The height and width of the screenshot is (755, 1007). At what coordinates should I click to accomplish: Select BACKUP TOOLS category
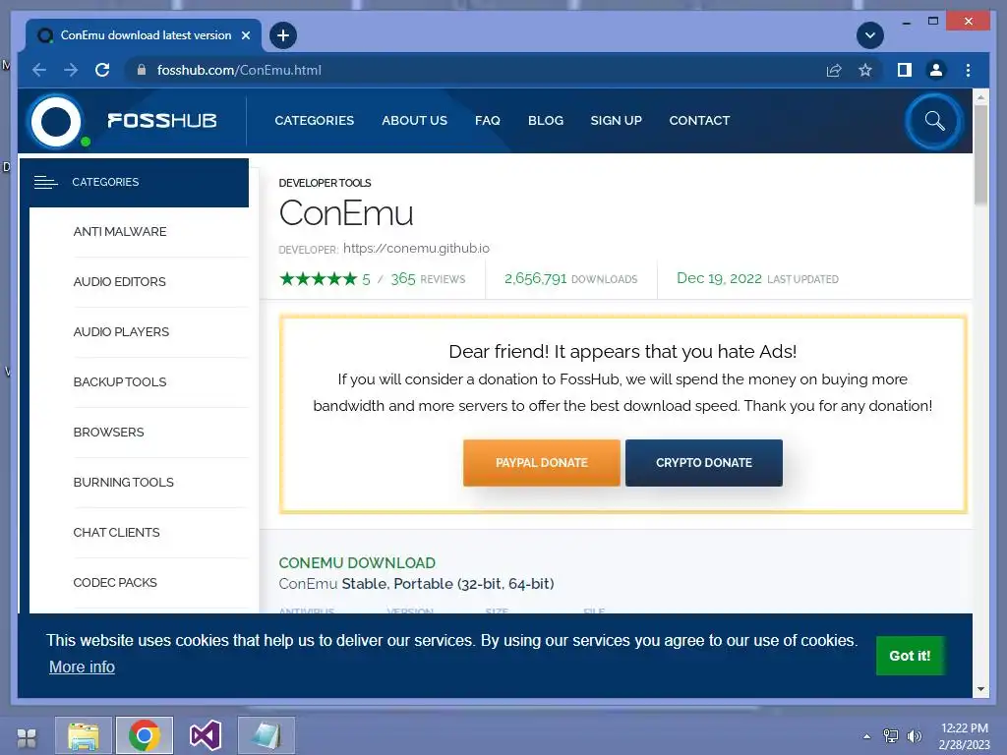coord(119,382)
